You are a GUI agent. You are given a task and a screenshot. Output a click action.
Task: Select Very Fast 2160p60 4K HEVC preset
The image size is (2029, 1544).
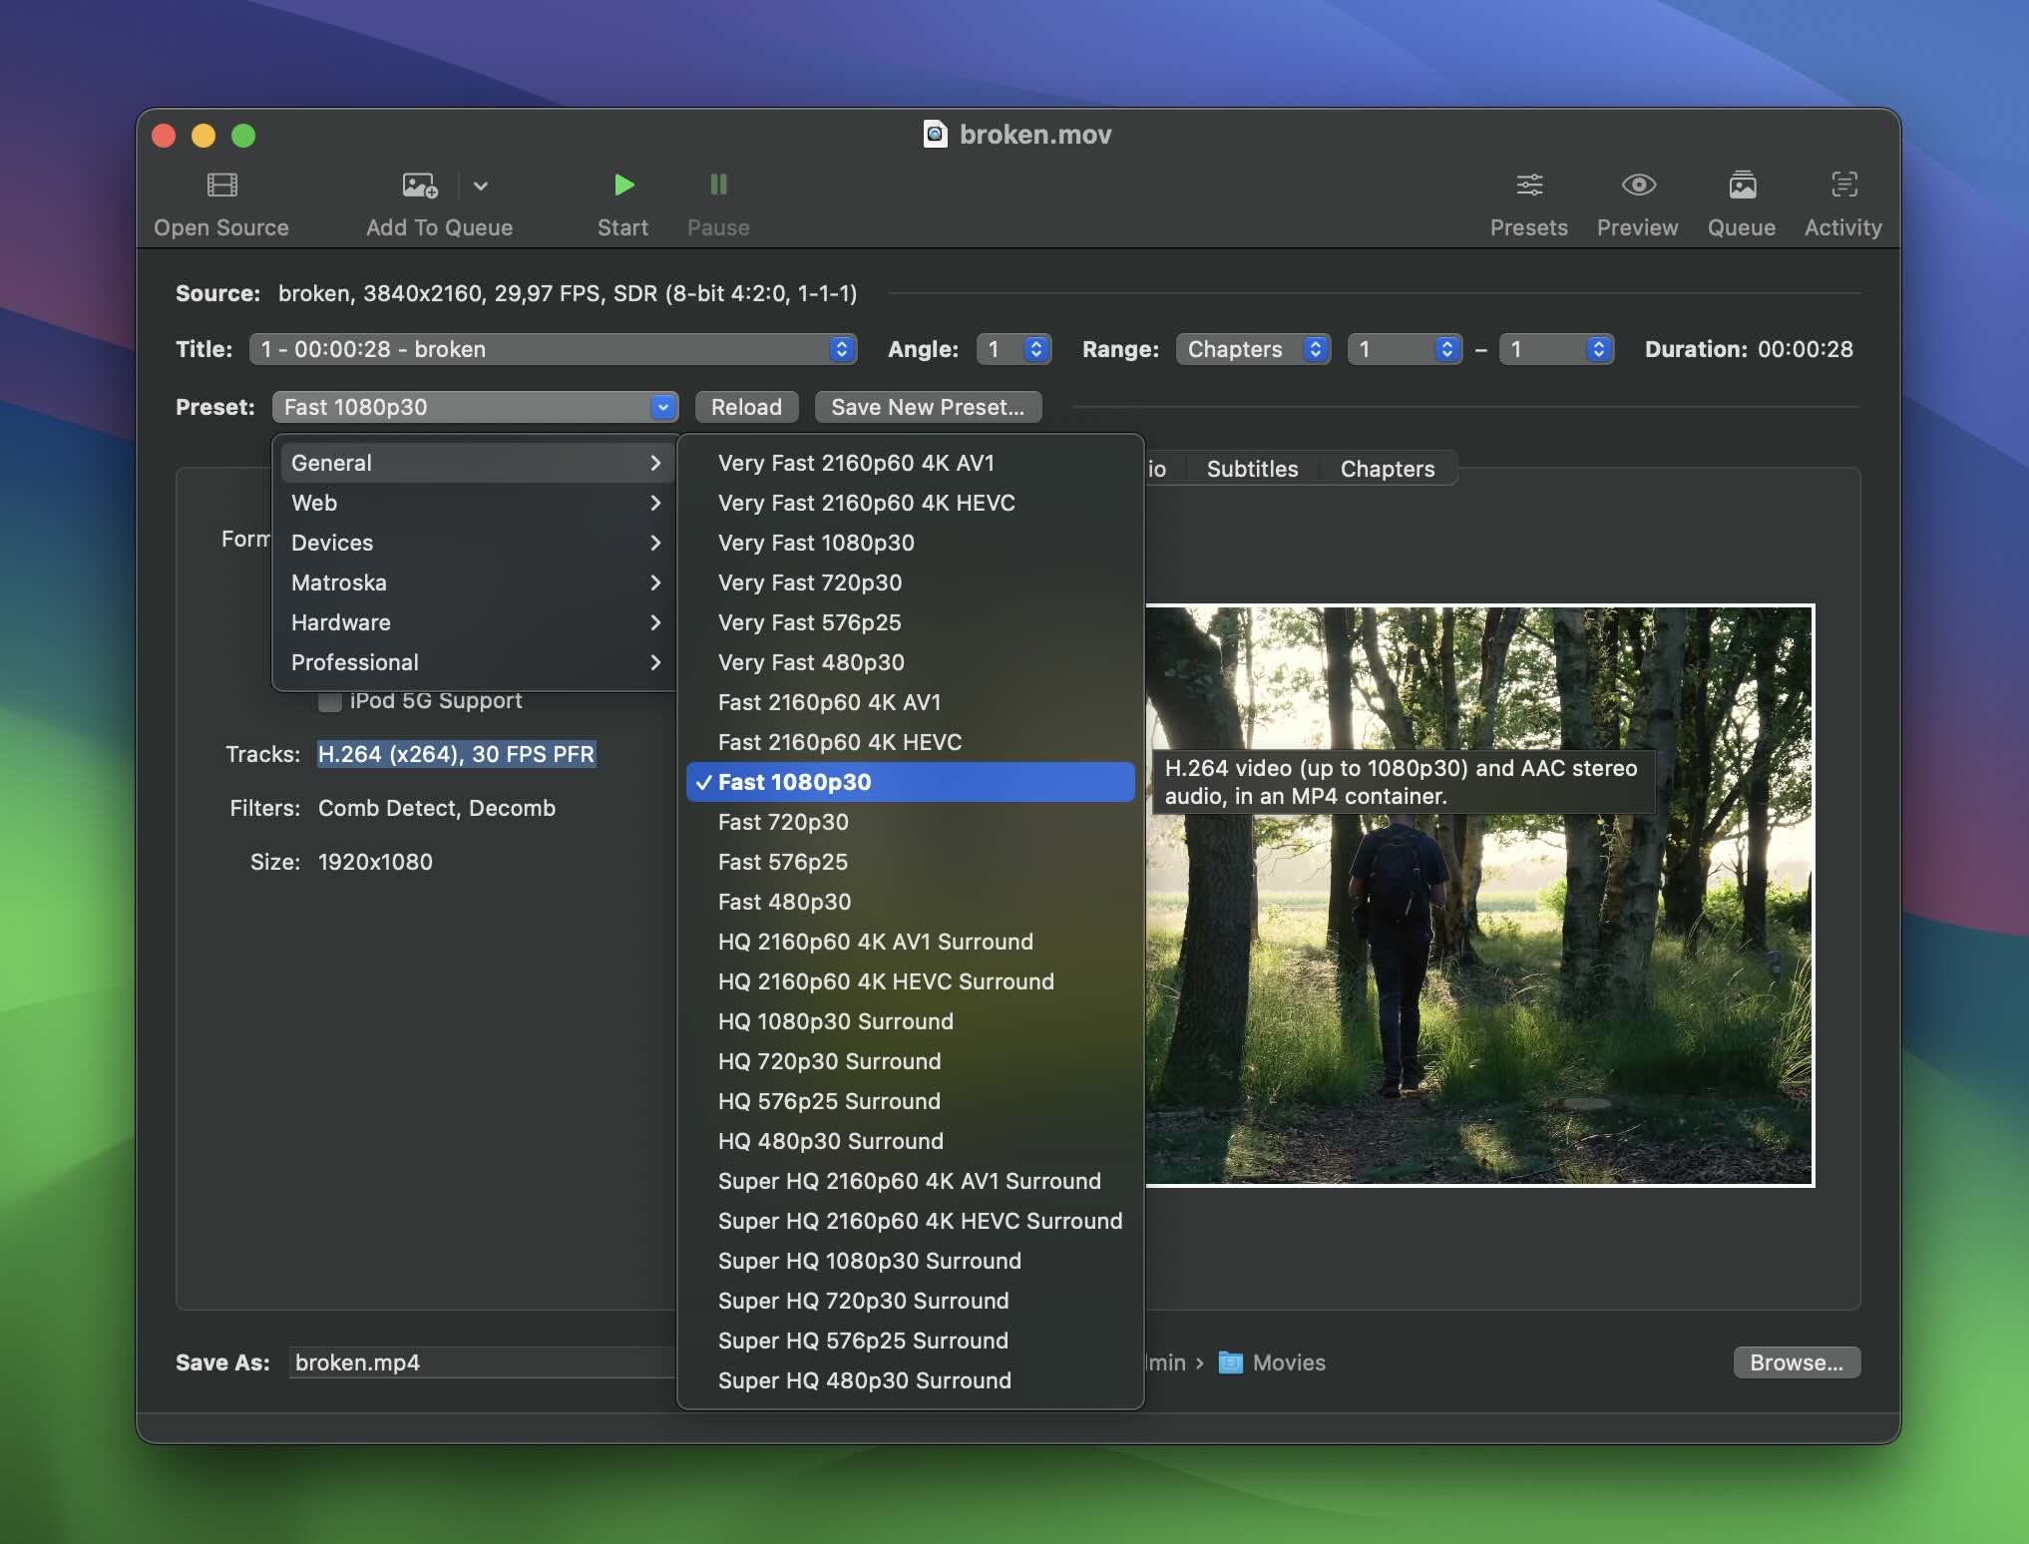click(x=911, y=503)
